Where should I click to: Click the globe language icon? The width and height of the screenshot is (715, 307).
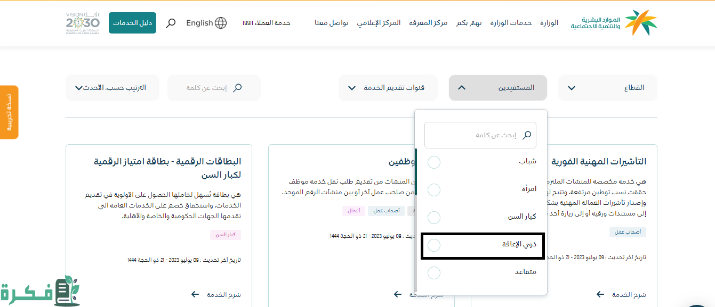click(221, 23)
